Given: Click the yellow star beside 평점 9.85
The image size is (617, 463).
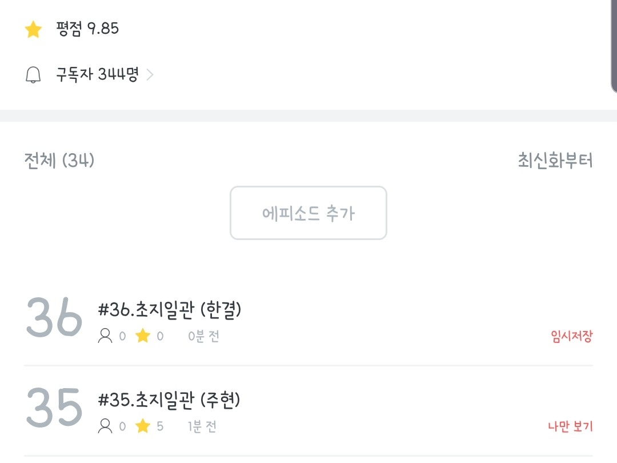Looking at the screenshot, I should click(x=34, y=30).
